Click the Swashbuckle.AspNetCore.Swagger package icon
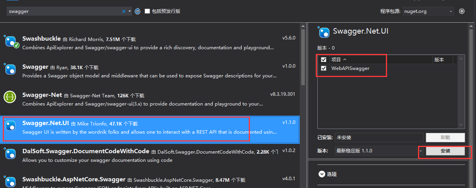 click(10, 182)
